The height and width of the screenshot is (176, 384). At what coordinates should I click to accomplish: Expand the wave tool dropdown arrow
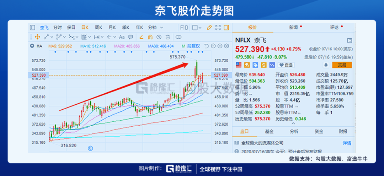(77, 37)
